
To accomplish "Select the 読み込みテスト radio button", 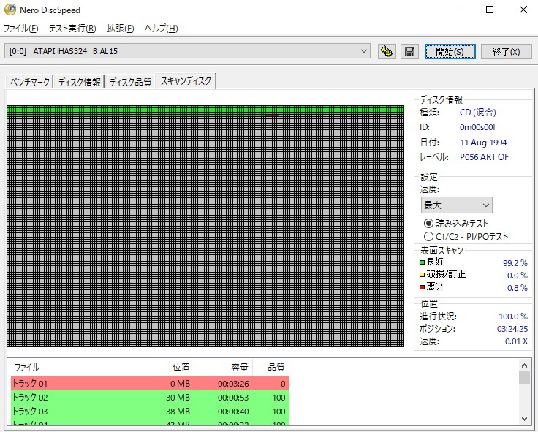I will (428, 224).
